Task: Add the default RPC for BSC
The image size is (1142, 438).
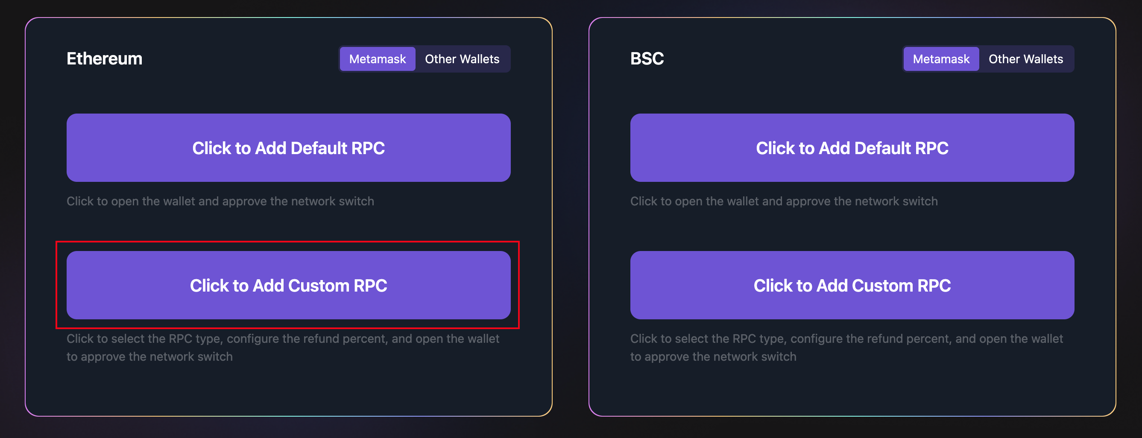Action: pos(852,148)
